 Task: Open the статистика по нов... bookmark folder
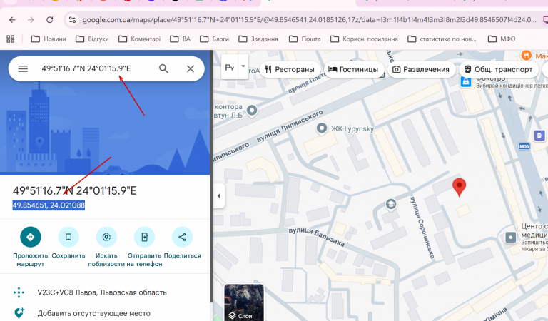tap(442, 39)
